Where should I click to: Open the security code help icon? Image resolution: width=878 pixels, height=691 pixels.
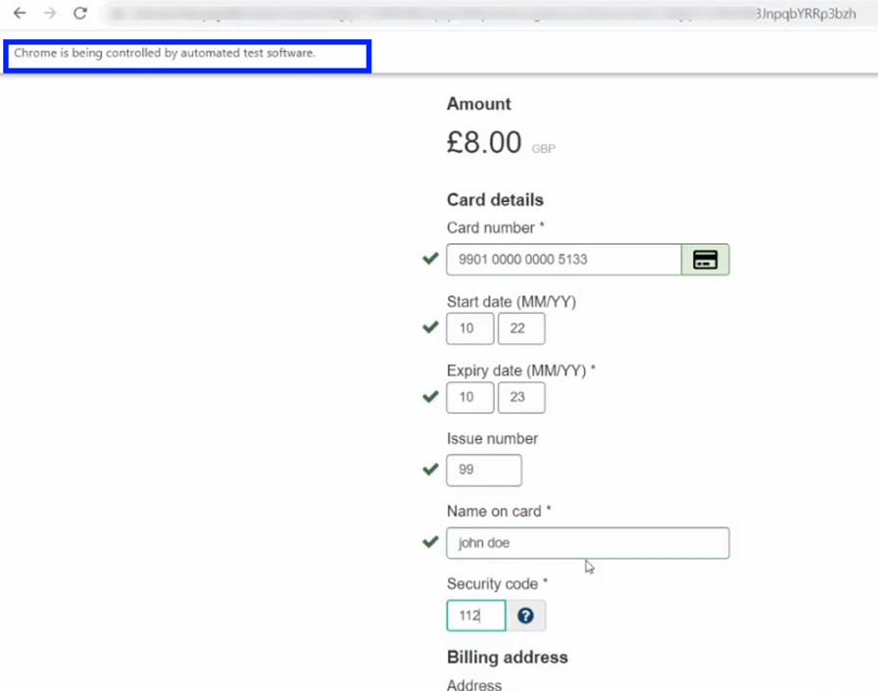point(526,616)
